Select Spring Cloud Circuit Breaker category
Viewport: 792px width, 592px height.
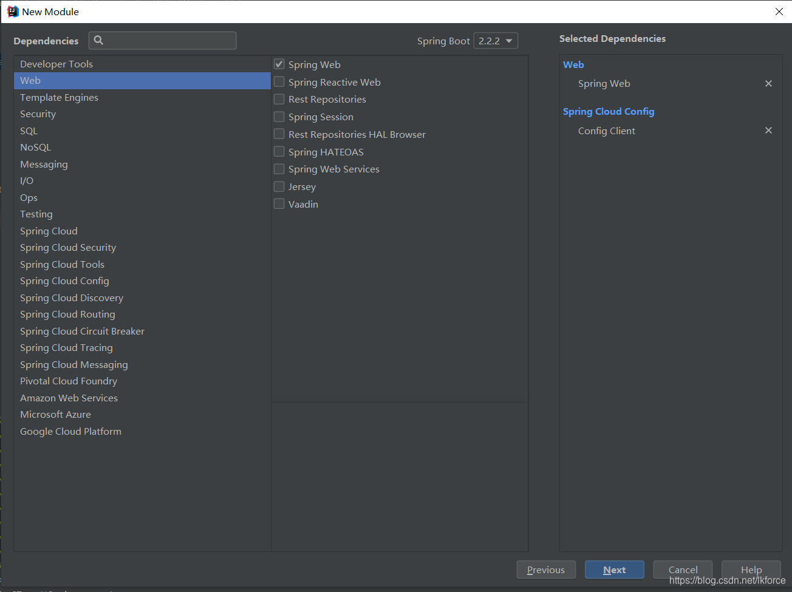[x=142, y=331]
